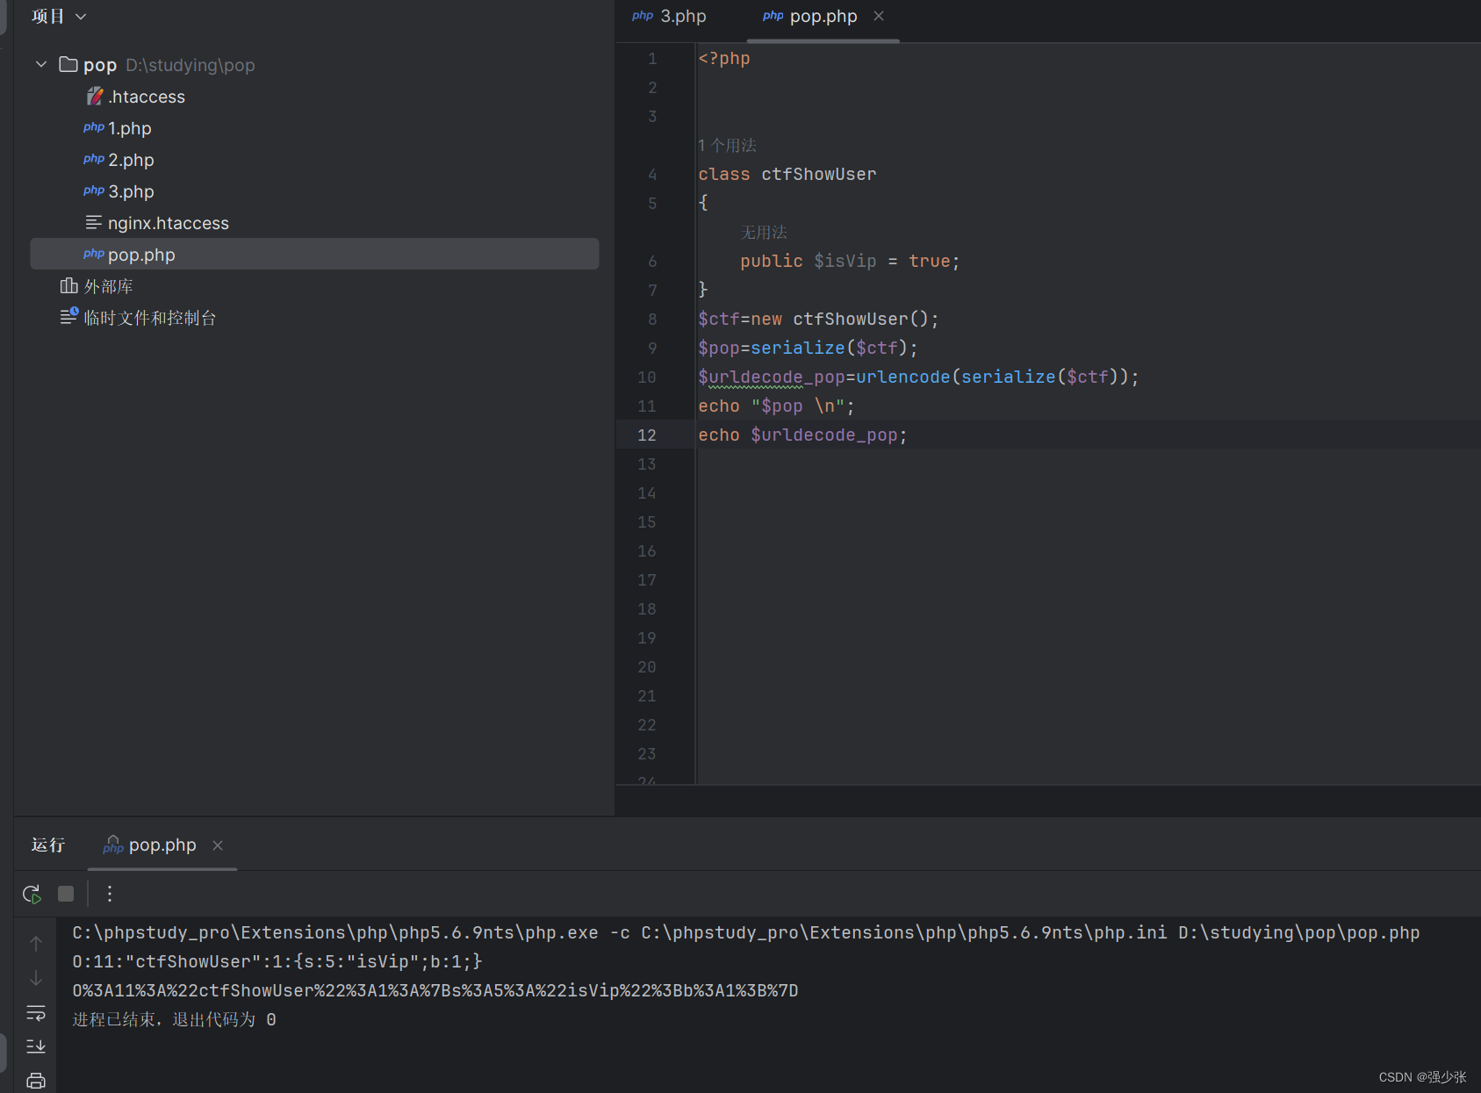Viewport: 1481px width, 1093px height.
Task: Select the 外部库 node
Action: [x=108, y=286]
